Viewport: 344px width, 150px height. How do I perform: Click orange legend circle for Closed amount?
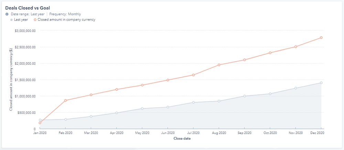[x=35, y=20]
